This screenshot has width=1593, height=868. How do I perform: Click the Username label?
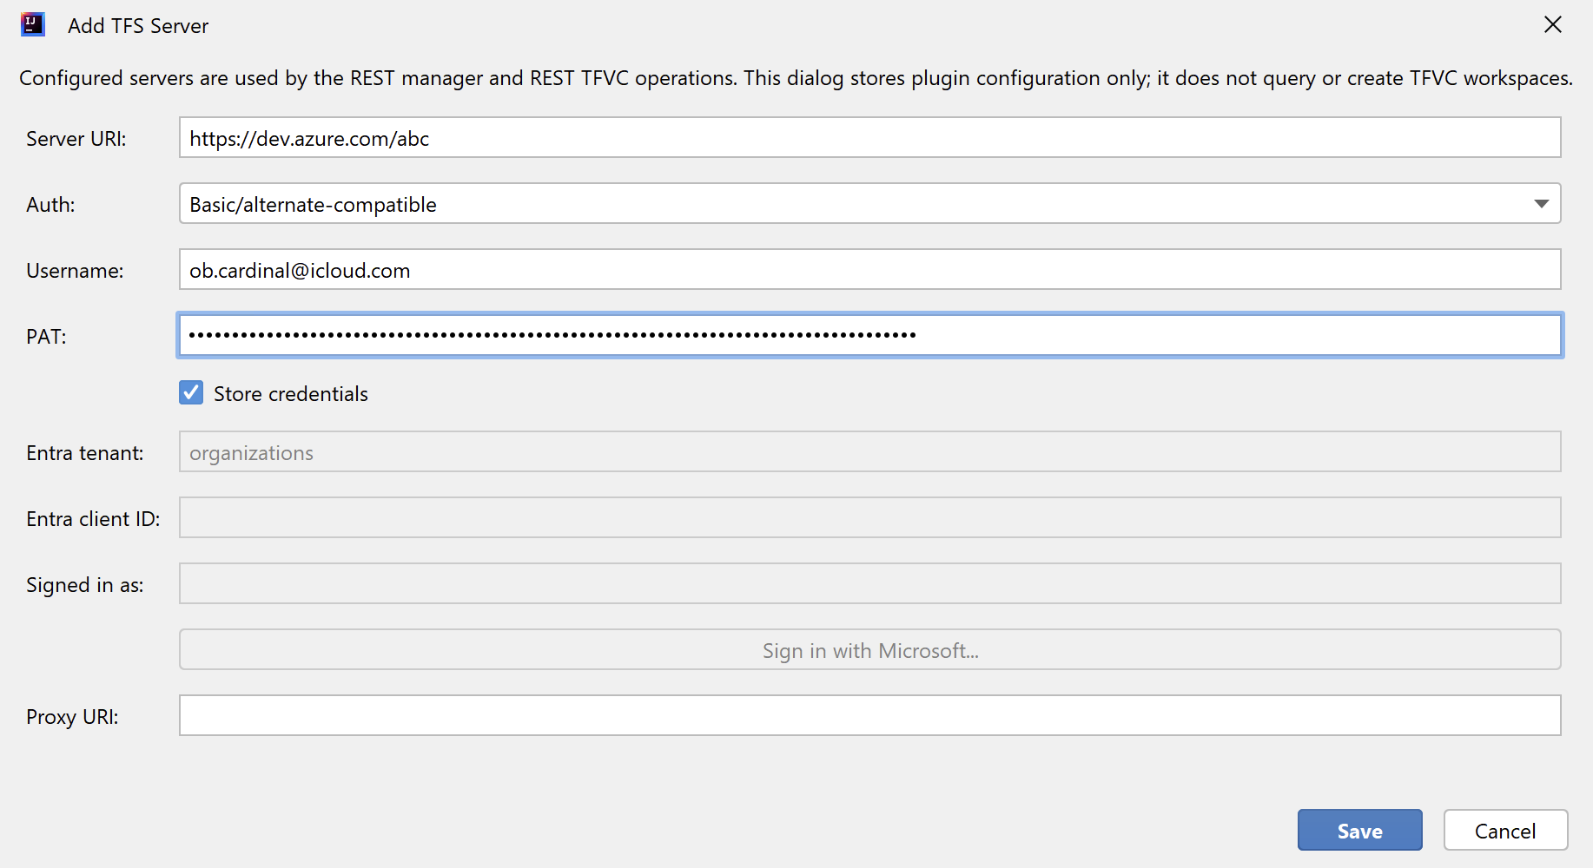click(75, 271)
